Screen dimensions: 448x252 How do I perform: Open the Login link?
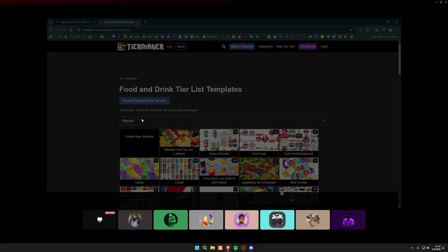[324, 47]
